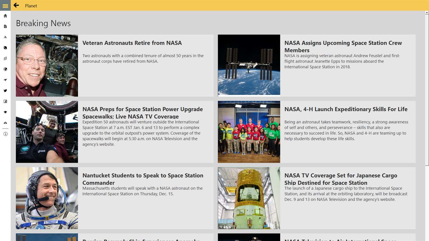The width and height of the screenshot is (429, 241).
Task: Click the smiling astronaut with glasses thumbnail
Action: (47, 65)
